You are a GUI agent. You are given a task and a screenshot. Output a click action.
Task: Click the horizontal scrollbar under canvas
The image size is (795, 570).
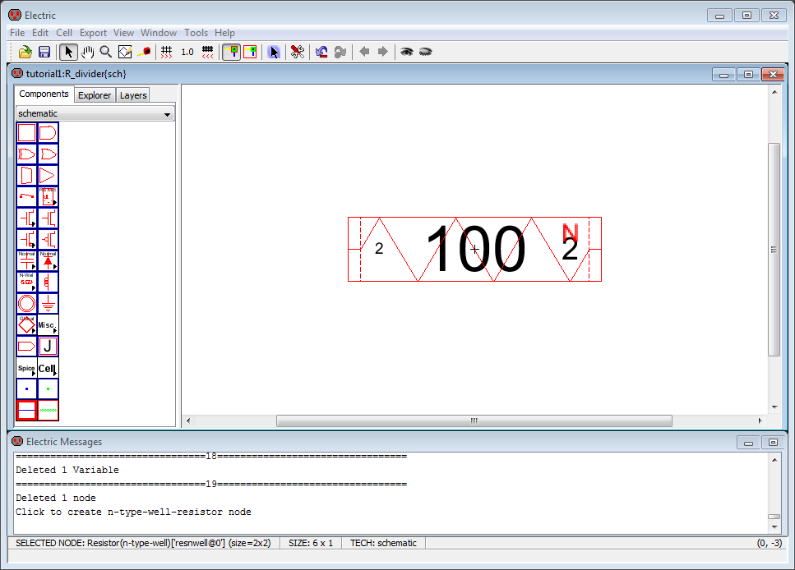[x=474, y=421]
